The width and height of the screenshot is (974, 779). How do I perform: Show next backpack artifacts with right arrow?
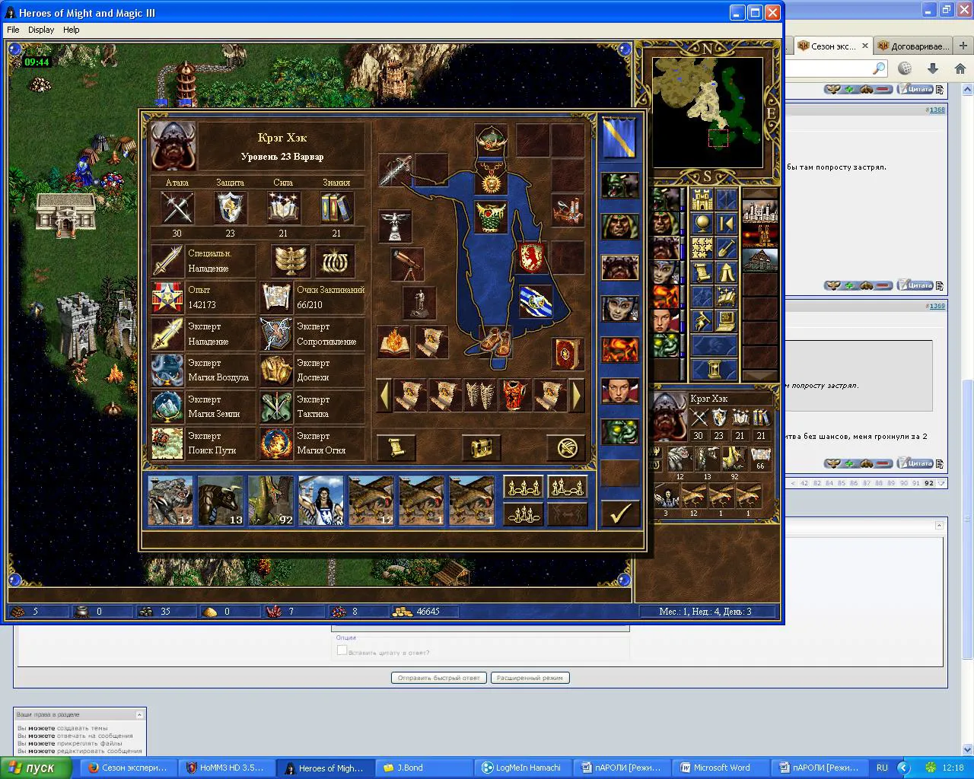(x=578, y=396)
